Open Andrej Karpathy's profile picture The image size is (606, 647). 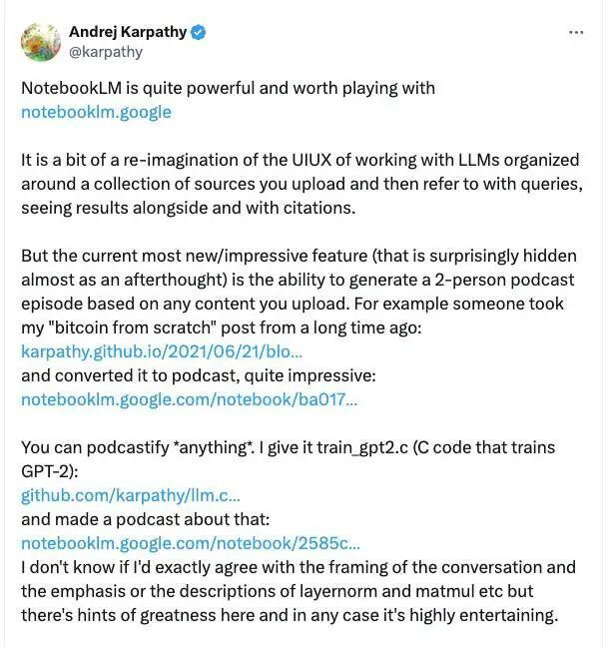click(x=40, y=41)
